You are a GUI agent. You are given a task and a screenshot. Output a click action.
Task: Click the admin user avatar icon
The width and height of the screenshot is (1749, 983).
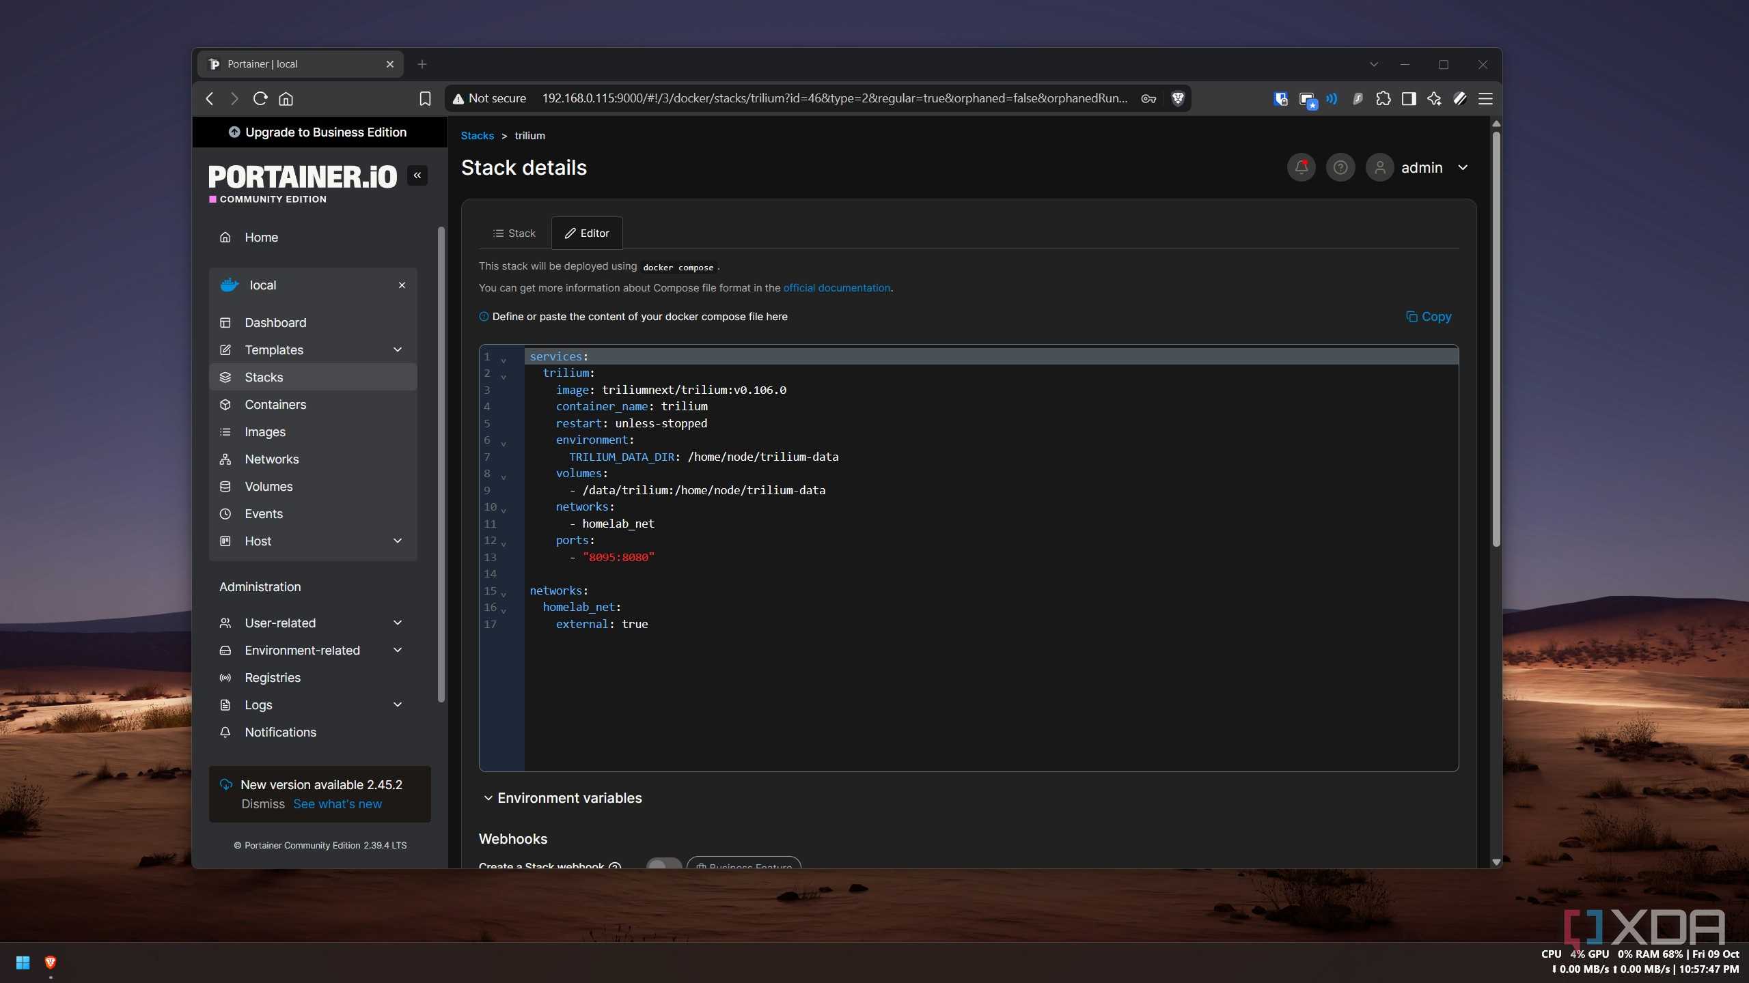tap(1379, 167)
